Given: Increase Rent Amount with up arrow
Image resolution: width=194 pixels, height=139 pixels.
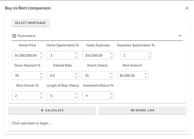Looking at the screenshot, I should 146,74.
